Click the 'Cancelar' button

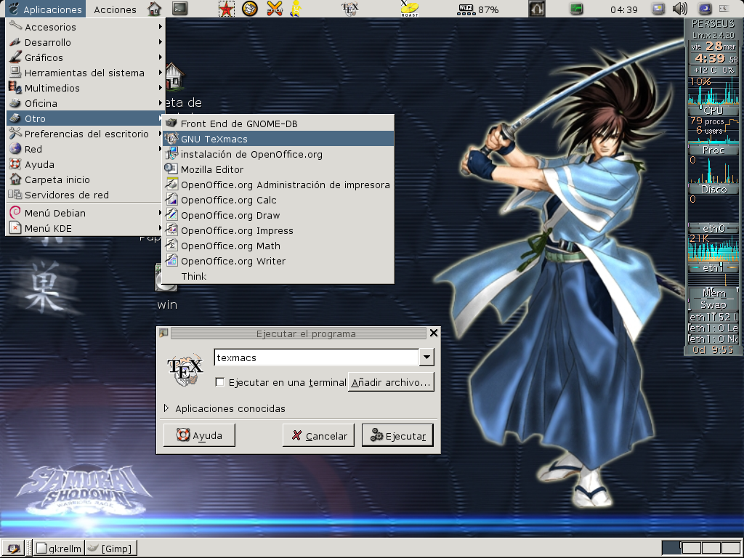coord(319,436)
